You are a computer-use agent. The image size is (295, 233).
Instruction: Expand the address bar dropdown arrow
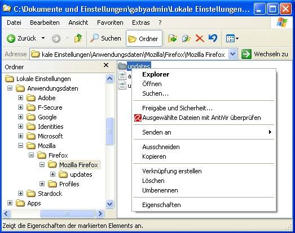tap(232, 54)
